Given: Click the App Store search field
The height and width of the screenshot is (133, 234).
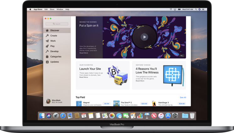Looking at the screenshot, I should point(57,24).
